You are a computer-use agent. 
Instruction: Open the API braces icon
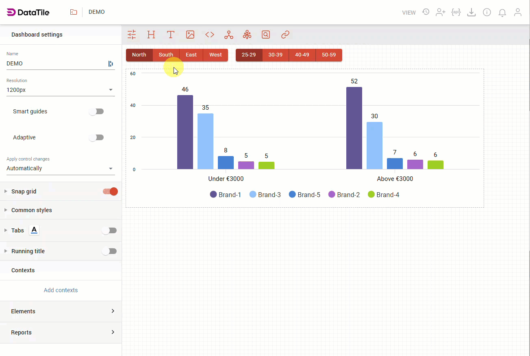456,12
